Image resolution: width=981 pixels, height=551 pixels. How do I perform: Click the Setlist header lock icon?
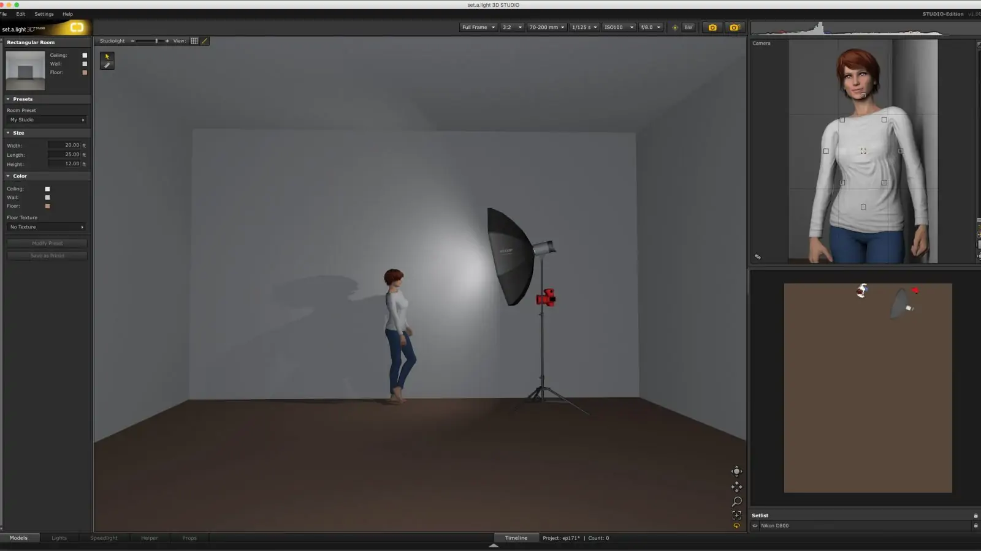975,515
